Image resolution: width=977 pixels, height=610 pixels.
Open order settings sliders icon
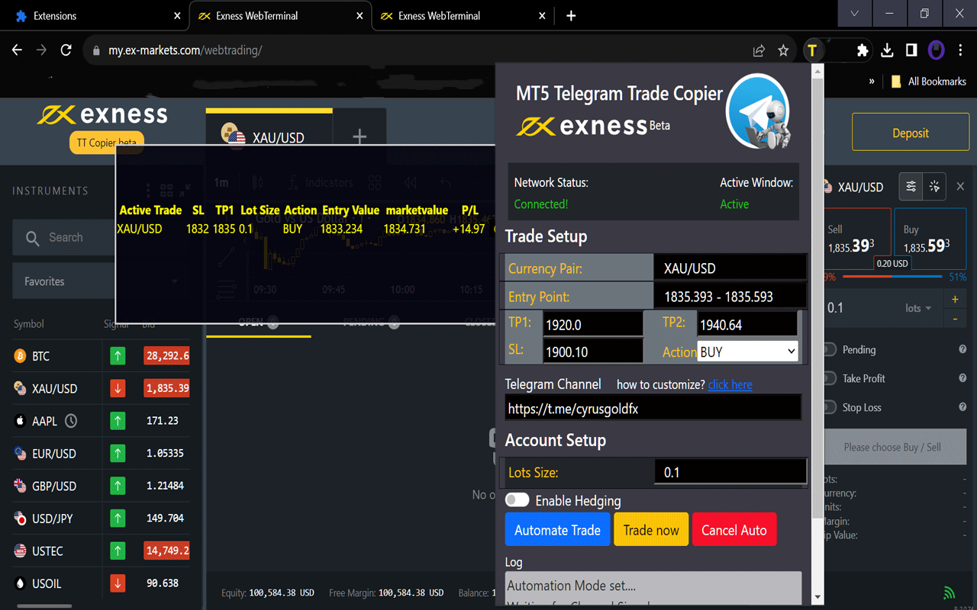tap(911, 186)
